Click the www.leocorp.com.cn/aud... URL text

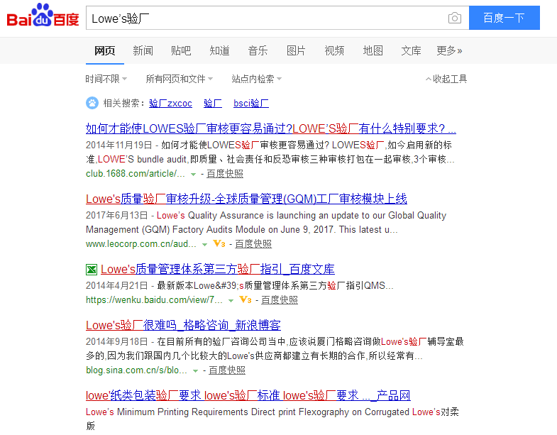(141, 244)
